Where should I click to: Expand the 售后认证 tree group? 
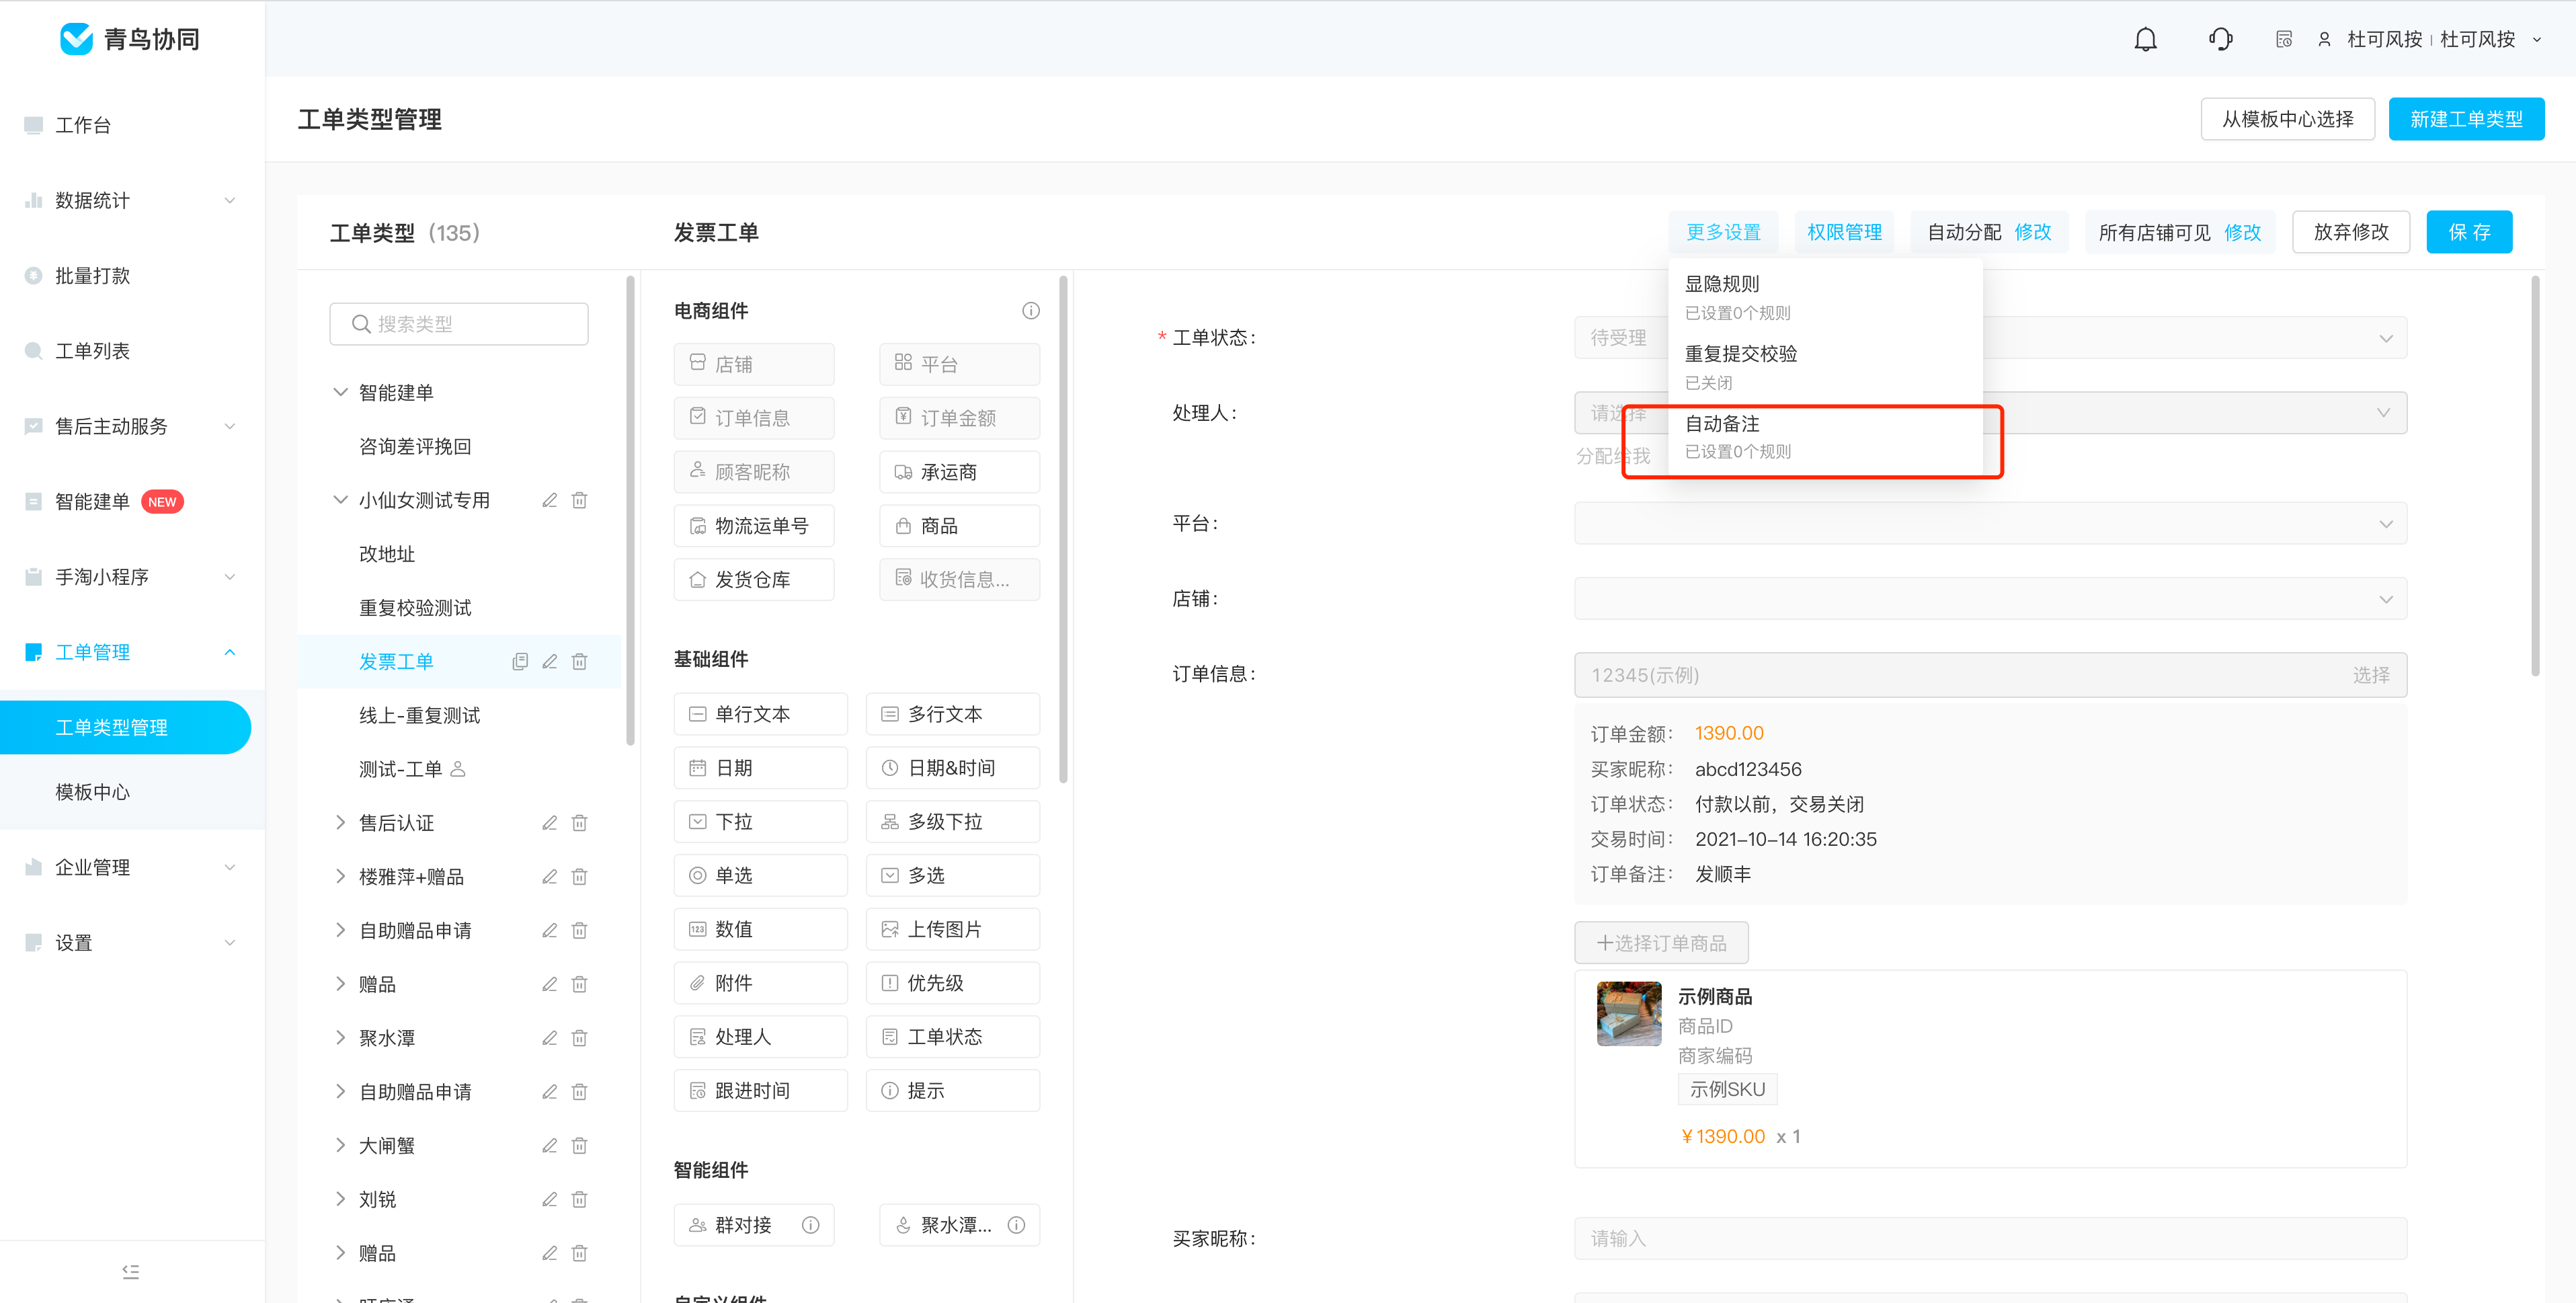pos(340,823)
